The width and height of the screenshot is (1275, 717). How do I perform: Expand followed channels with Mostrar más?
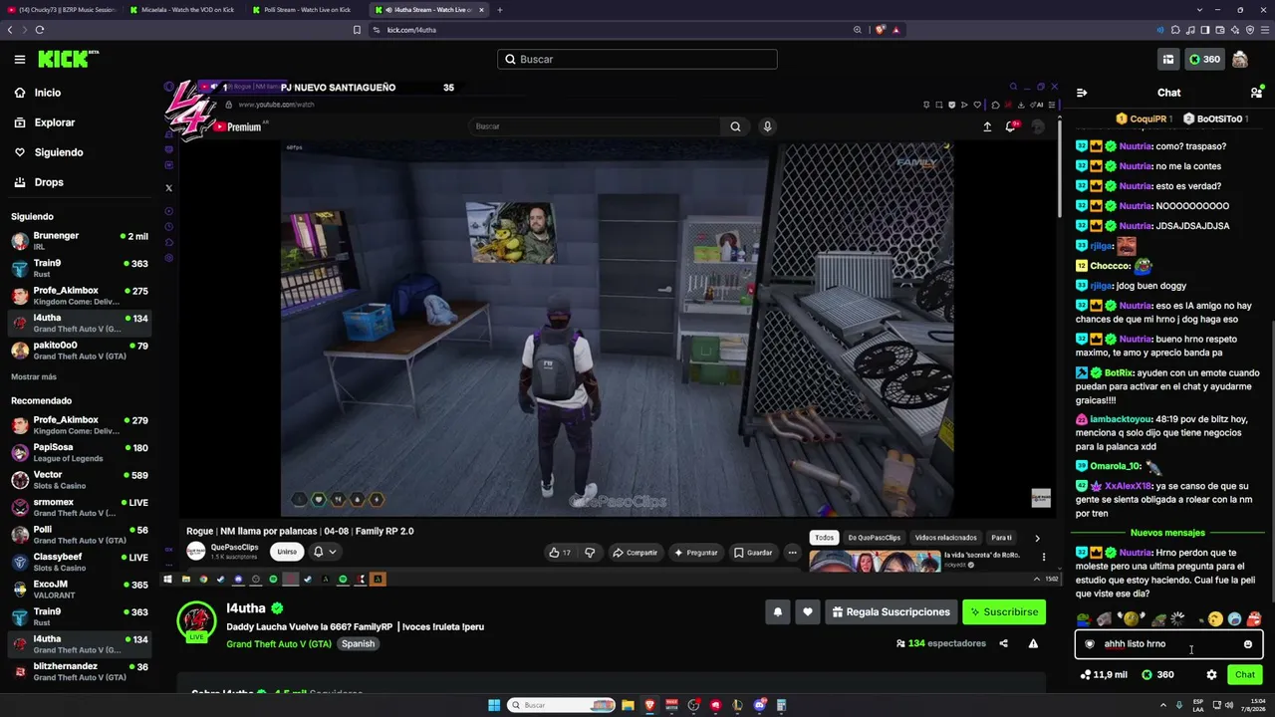[34, 376]
